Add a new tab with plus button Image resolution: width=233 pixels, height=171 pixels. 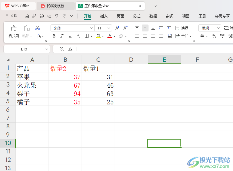point(150,6)
